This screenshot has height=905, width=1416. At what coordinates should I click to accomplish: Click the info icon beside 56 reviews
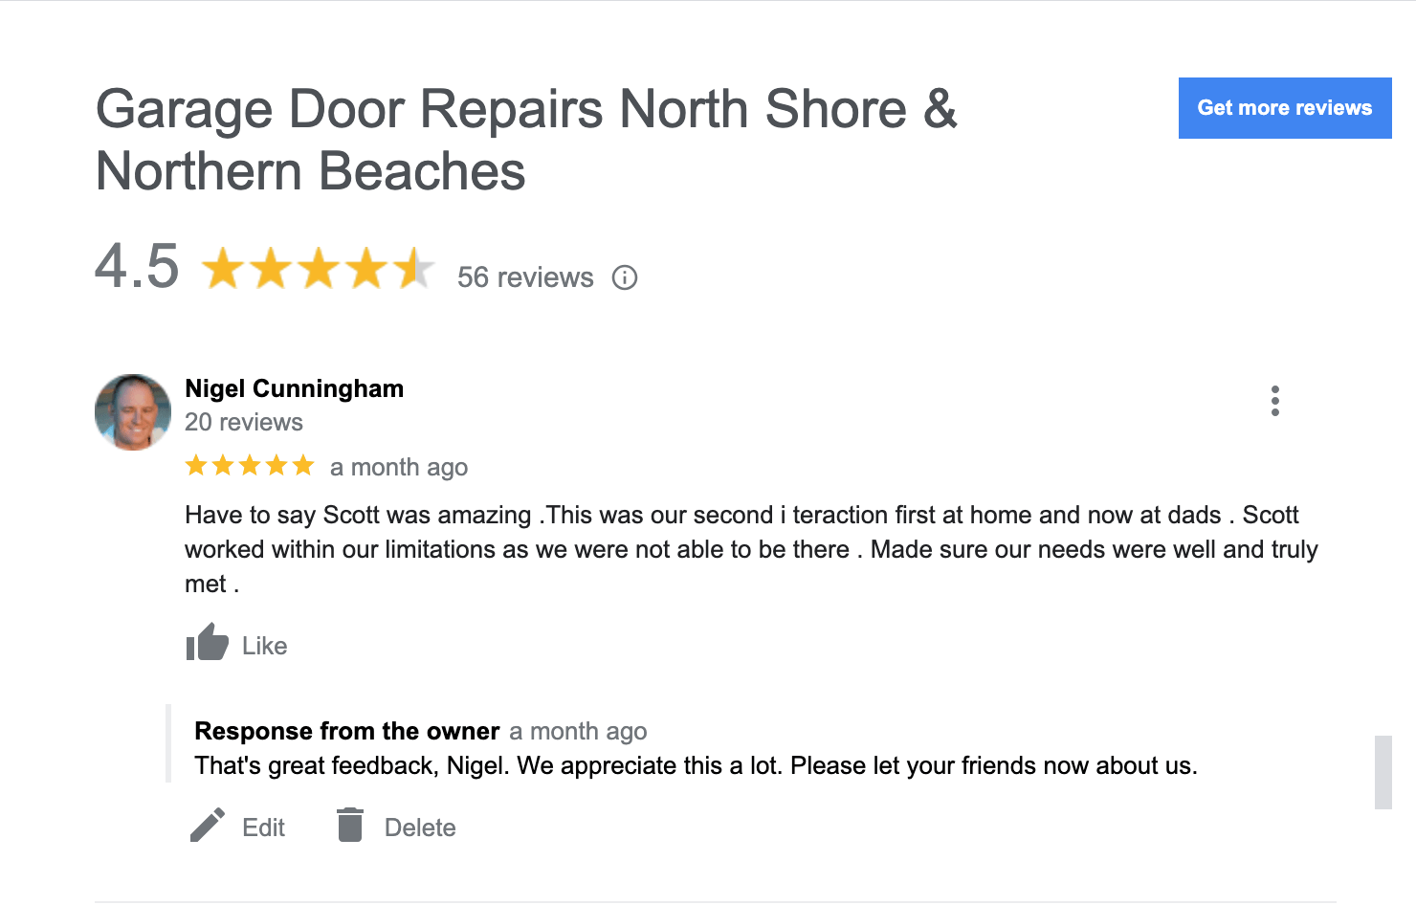(625, 277)
